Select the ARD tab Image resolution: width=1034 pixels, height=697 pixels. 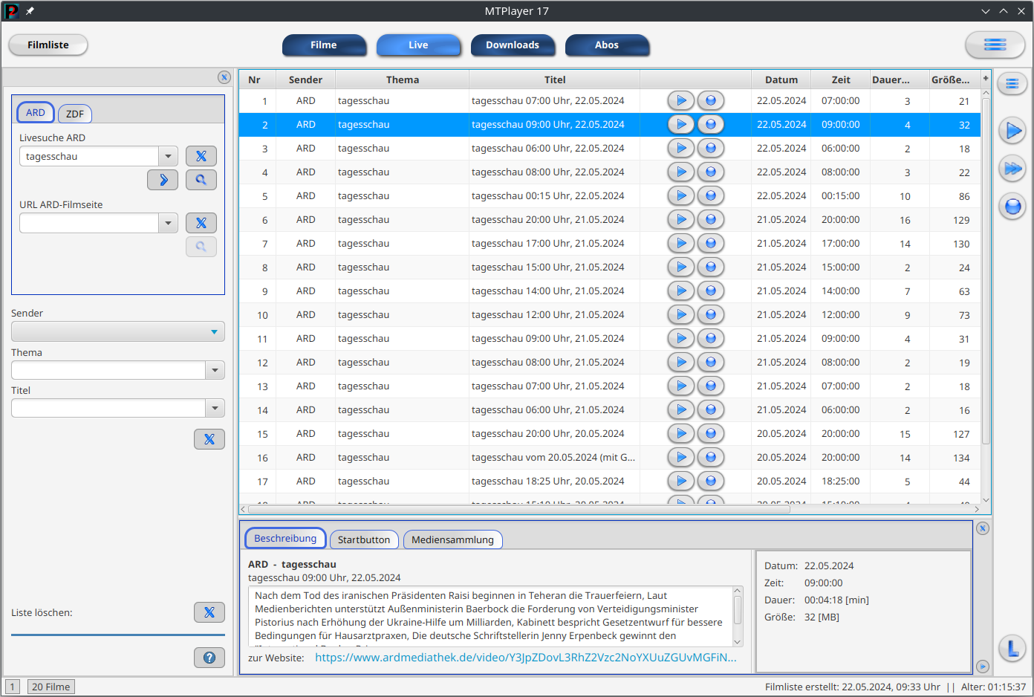pyautogui.click(x=36, y=113)
